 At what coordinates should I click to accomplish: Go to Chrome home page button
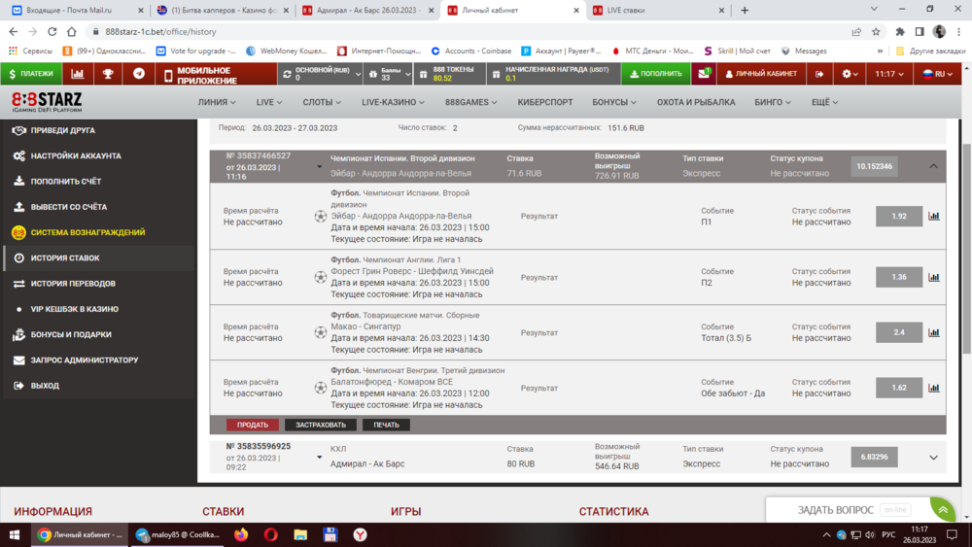(x=72, y=32)
